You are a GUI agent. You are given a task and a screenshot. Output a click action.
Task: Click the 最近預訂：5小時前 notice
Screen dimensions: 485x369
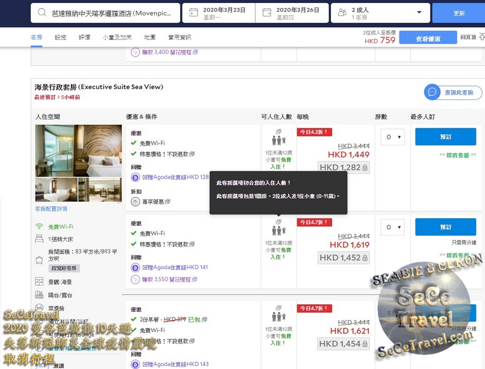(x=57, y=97)
